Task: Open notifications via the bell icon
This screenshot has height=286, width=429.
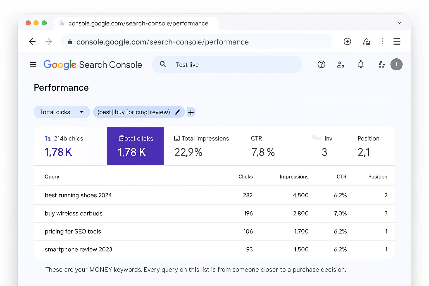Action: click(361, 64)
